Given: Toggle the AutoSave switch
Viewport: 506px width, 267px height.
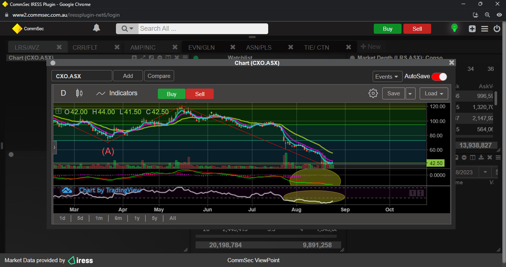Looking at the screenshot, I should (439, 76).
